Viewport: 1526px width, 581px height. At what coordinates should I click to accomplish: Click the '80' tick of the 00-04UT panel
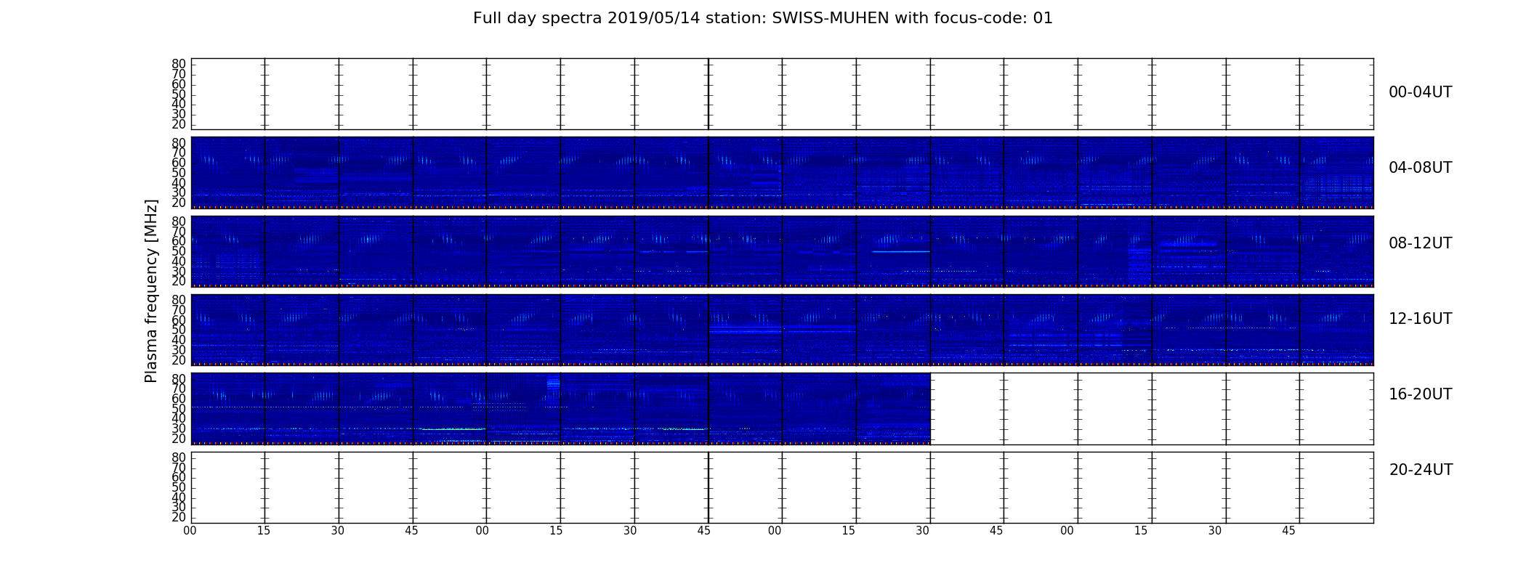pos(179,64)
